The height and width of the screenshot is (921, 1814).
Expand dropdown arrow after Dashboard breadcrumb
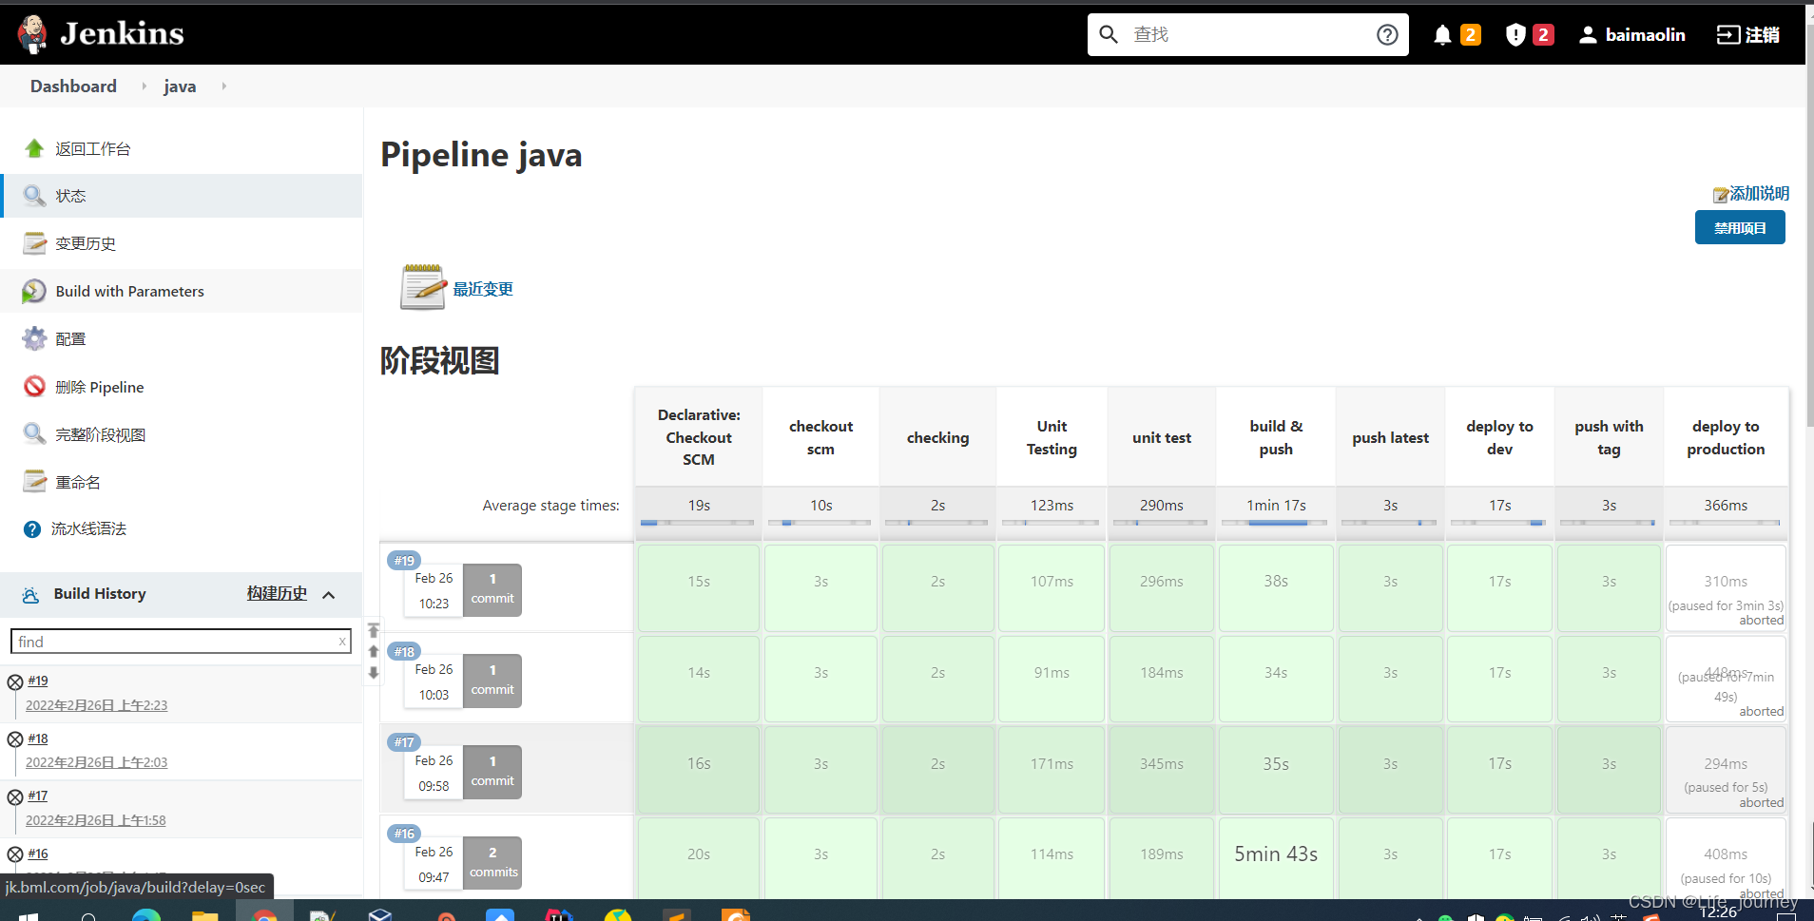click(x=144, y=86)
